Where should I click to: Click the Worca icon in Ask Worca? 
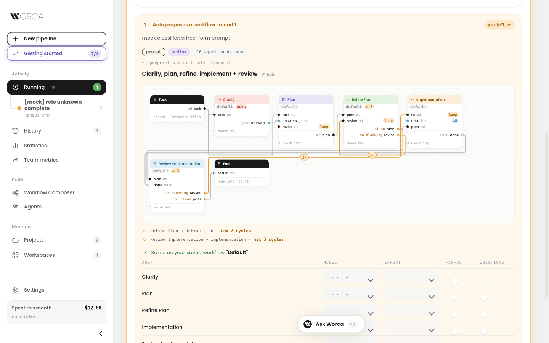click(308, 324)
